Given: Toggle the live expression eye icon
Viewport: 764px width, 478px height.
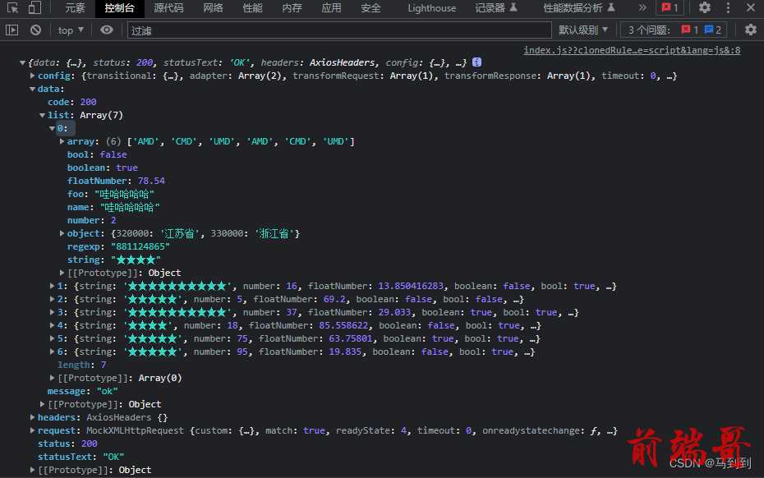Looking at the screenshot, I should click(x=107, y=30).
